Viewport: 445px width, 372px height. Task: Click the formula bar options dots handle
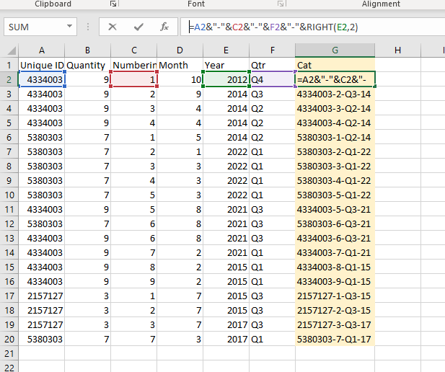pos(88,27)
